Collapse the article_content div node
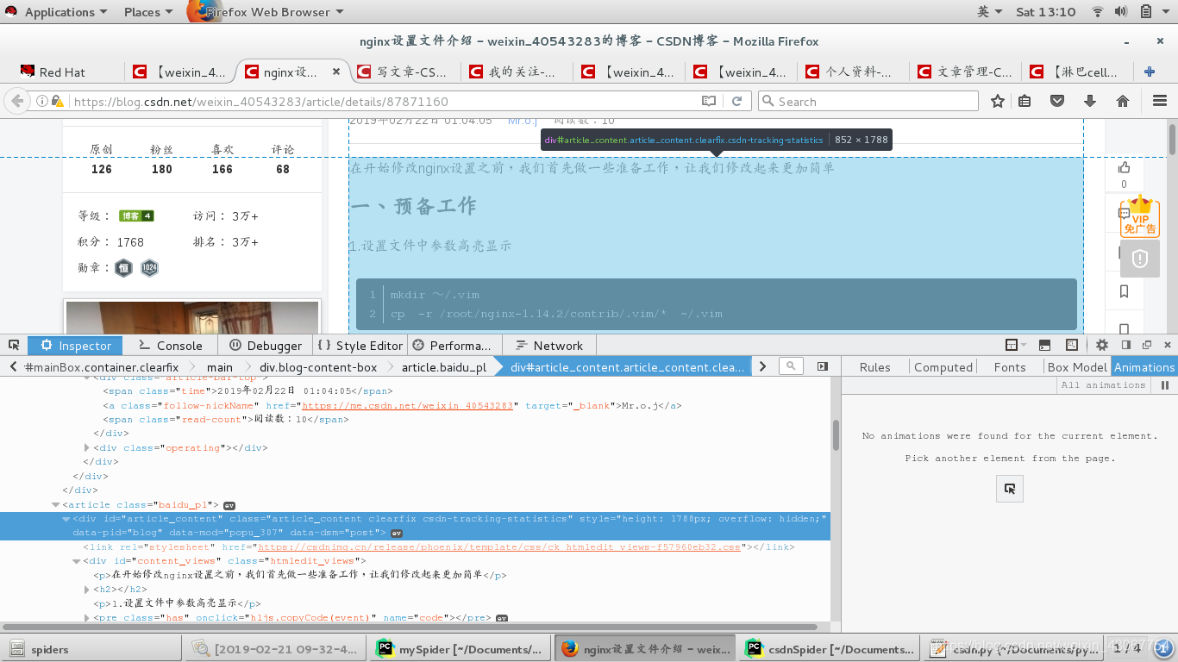1178x662 pixels. tap(66, 519)
